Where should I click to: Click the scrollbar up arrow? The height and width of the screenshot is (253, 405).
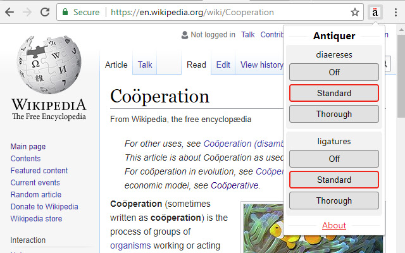pyautogui.click(x=401, y=30)
